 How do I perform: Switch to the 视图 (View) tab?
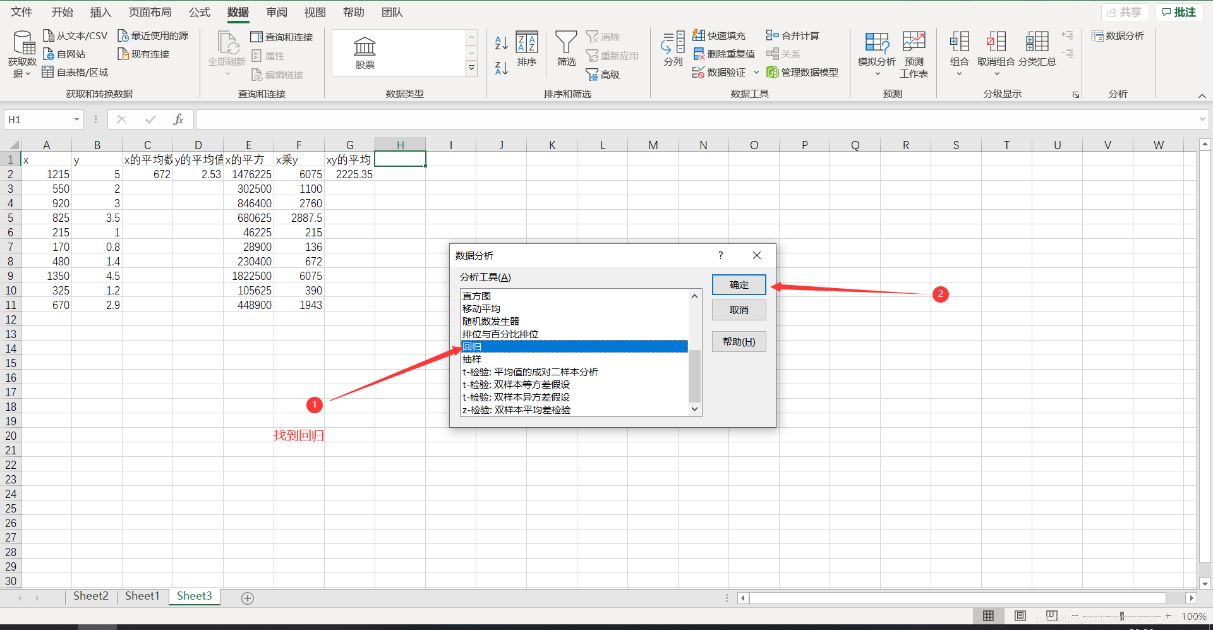(315, 12)
